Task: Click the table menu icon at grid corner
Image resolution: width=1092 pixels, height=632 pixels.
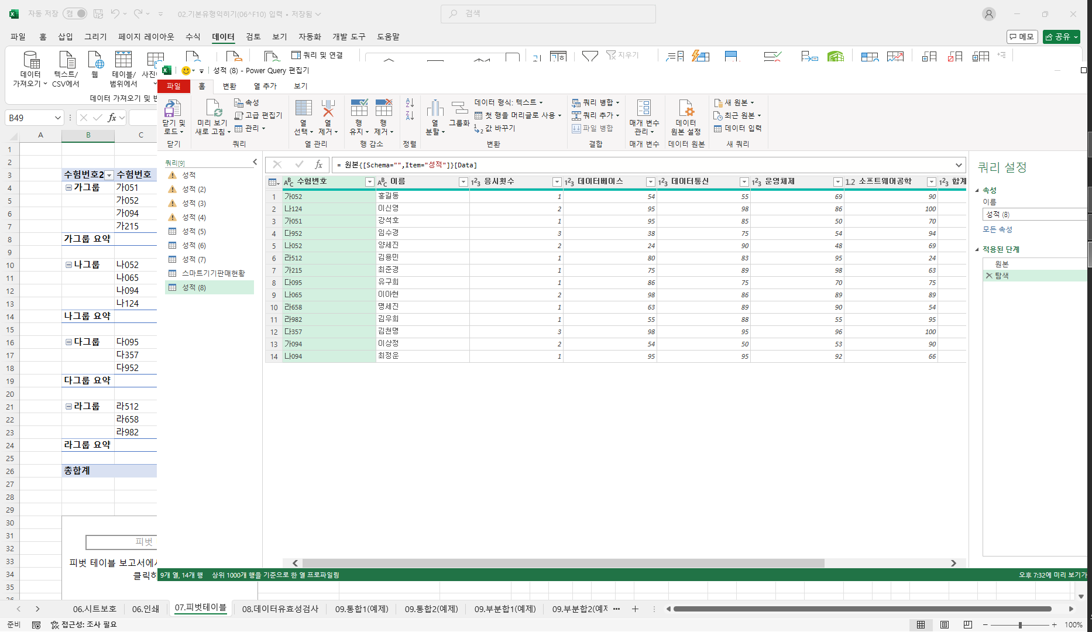Action: point(273,182)
